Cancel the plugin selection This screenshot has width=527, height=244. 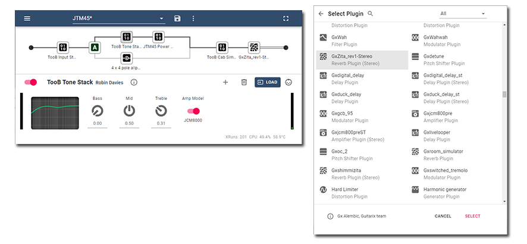[x=443, y=216]
